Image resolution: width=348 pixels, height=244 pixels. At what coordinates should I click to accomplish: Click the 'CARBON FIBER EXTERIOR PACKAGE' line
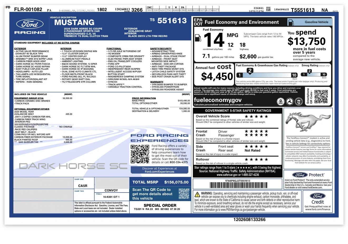click(x=33, y=137)
